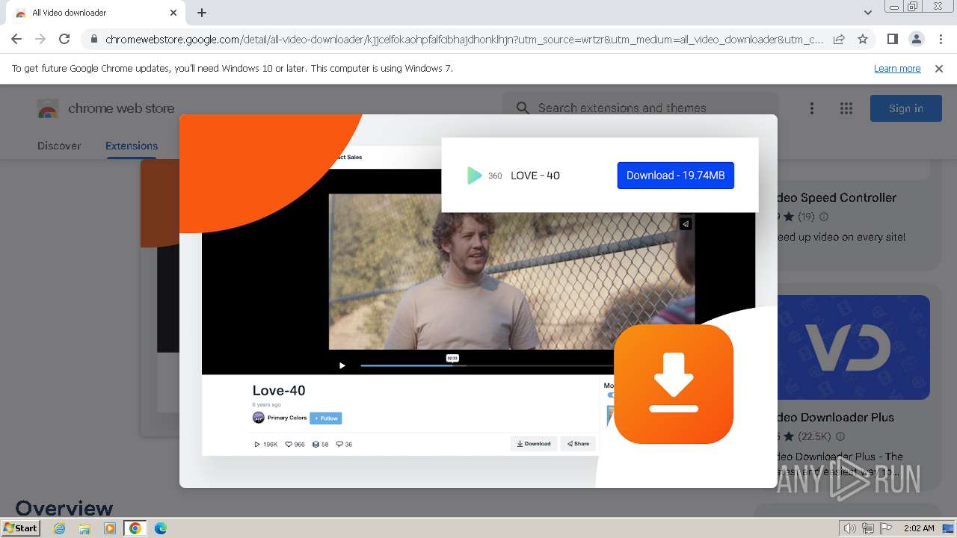Click the Download button under Love-40
This screenshot has width=957, height=538.
coord(534,444)
